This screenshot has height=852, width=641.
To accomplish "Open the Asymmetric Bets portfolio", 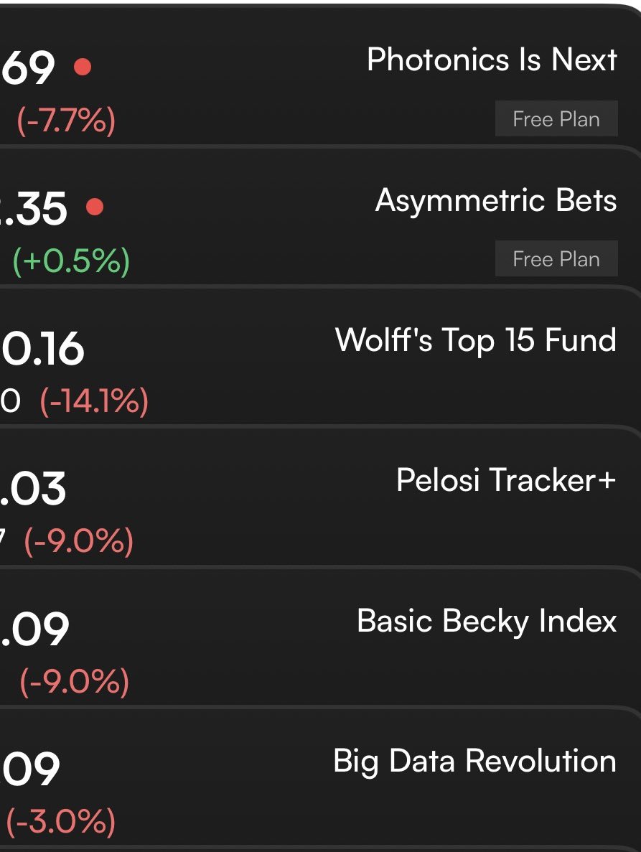I will tap(496, 200).
